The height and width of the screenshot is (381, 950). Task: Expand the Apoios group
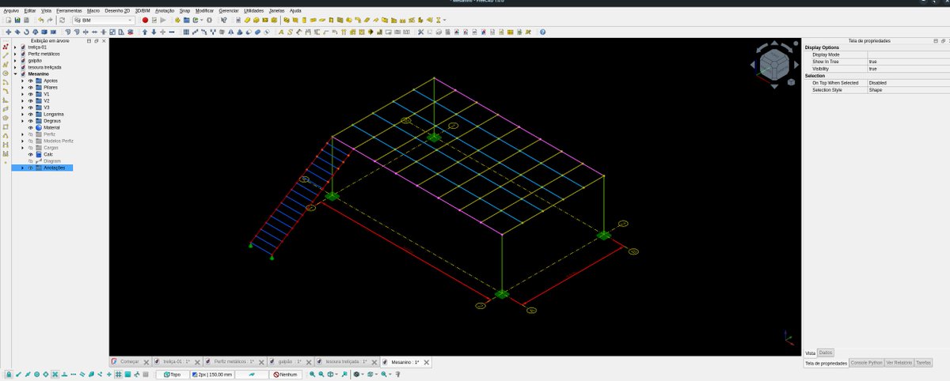tap(22, 81)
